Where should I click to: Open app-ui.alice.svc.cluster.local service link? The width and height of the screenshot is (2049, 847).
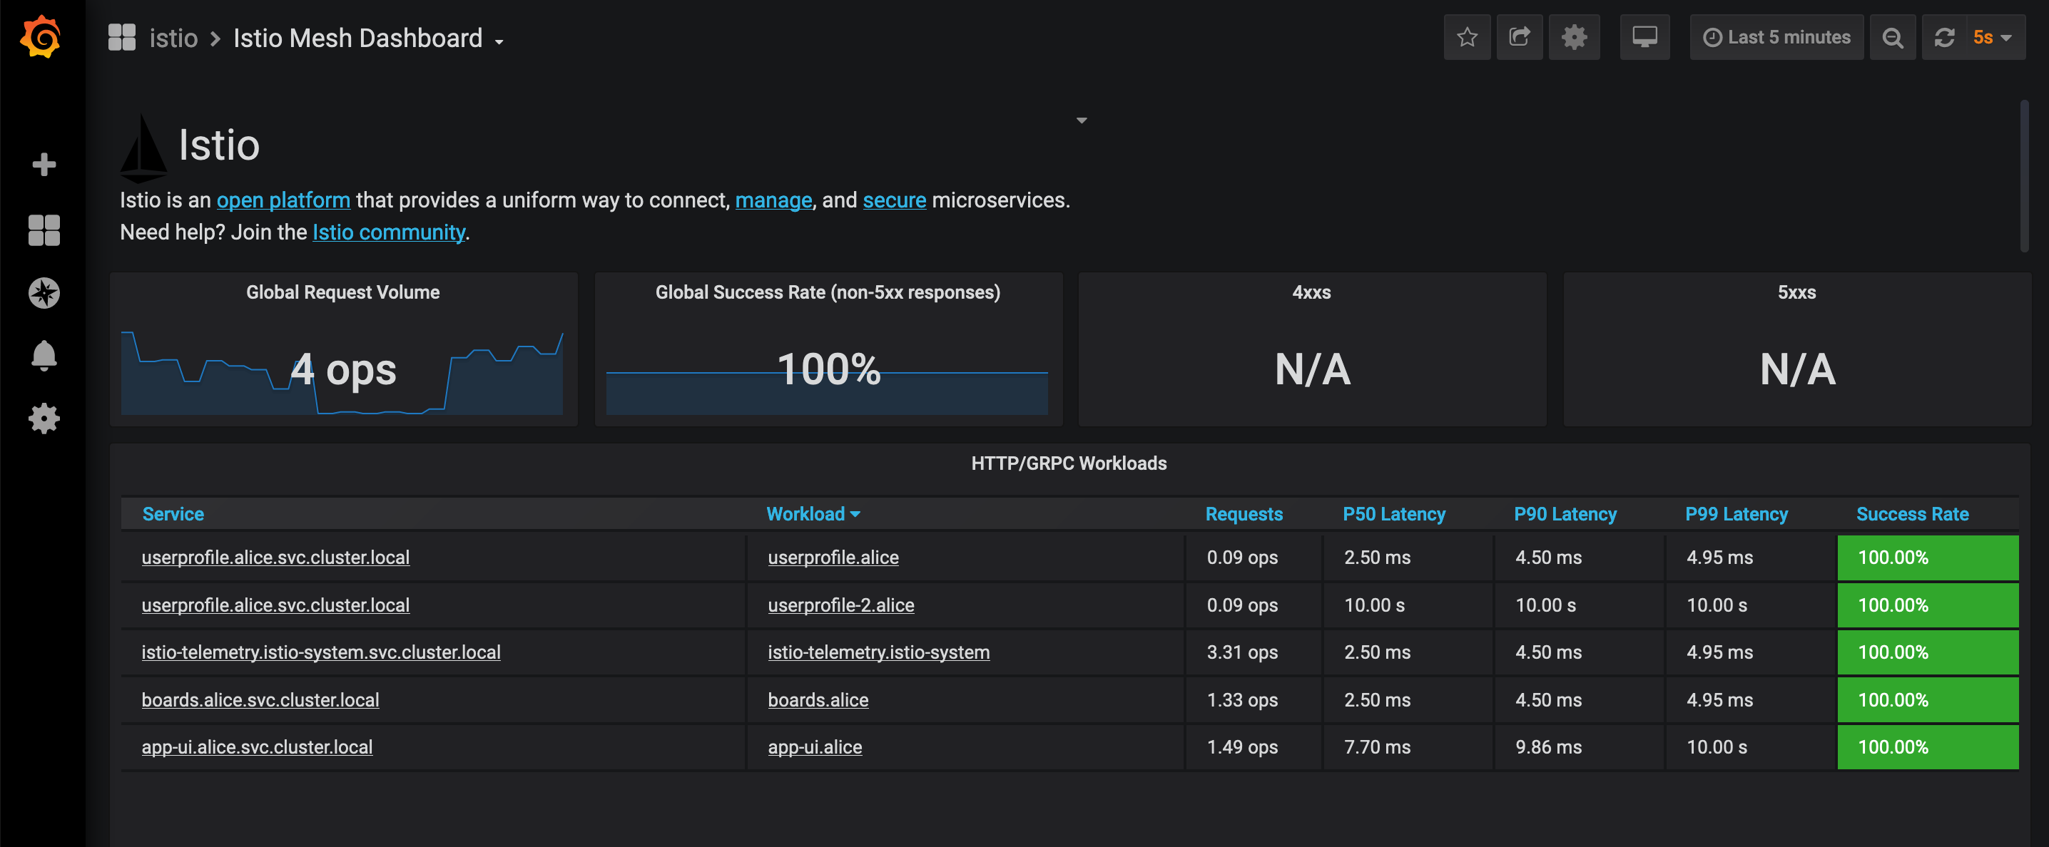tap(257, 747)
